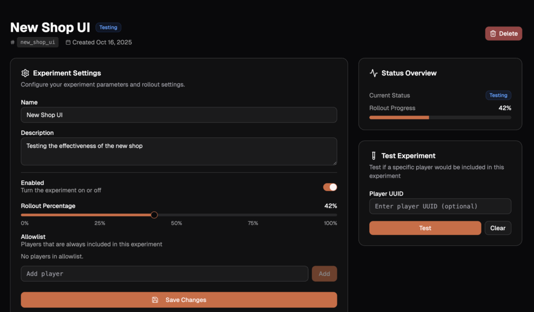Screen dimensions: 534x312
Task: Click the pulse icon in Status Overview
Action: pos(373,73)
